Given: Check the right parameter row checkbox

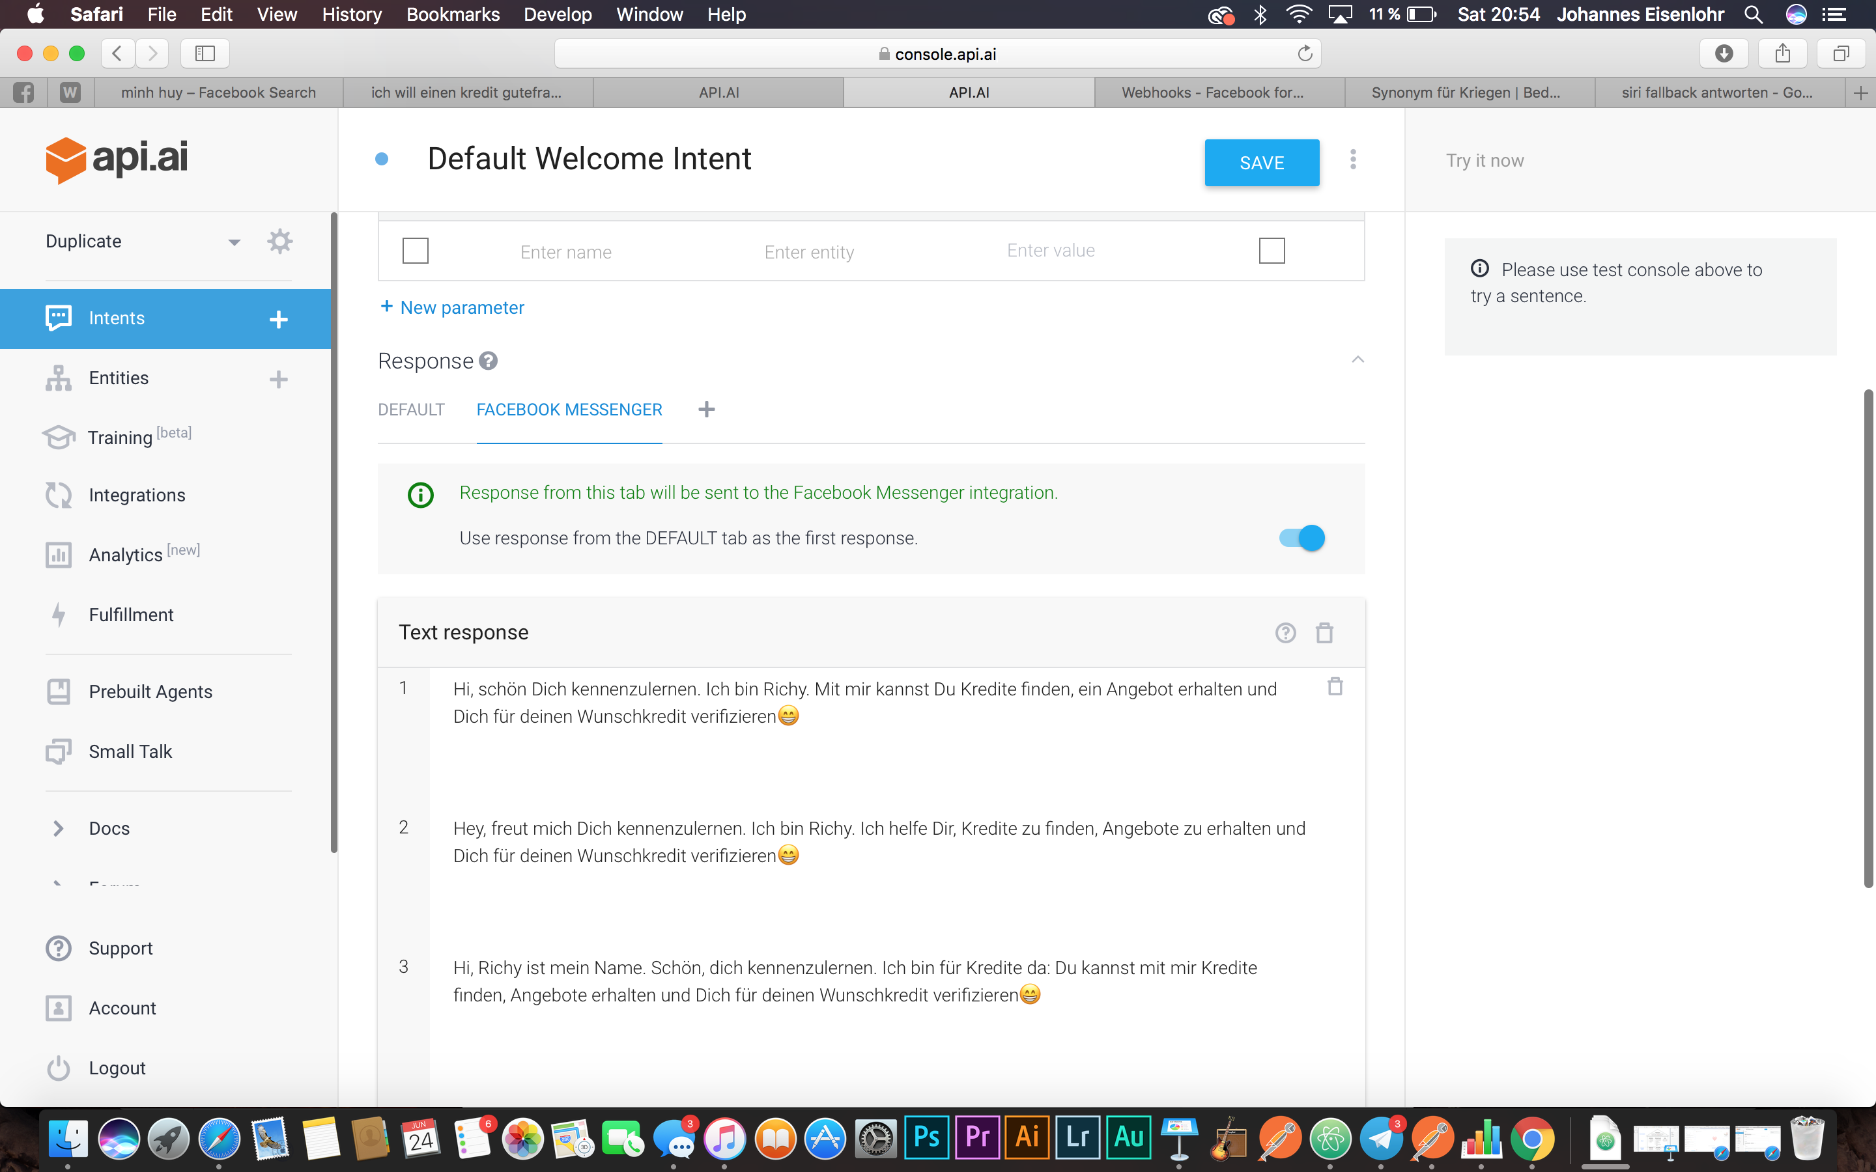Looking at the screenshot, I should pyautogui.click(x=1272, y=251).
